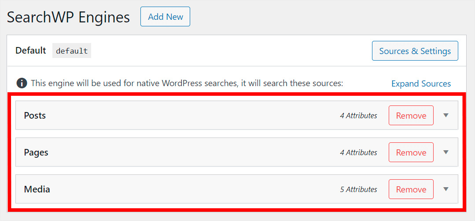The image size is (475, 221).
Task: Click the Add New engine button
Action: (165, 17)
